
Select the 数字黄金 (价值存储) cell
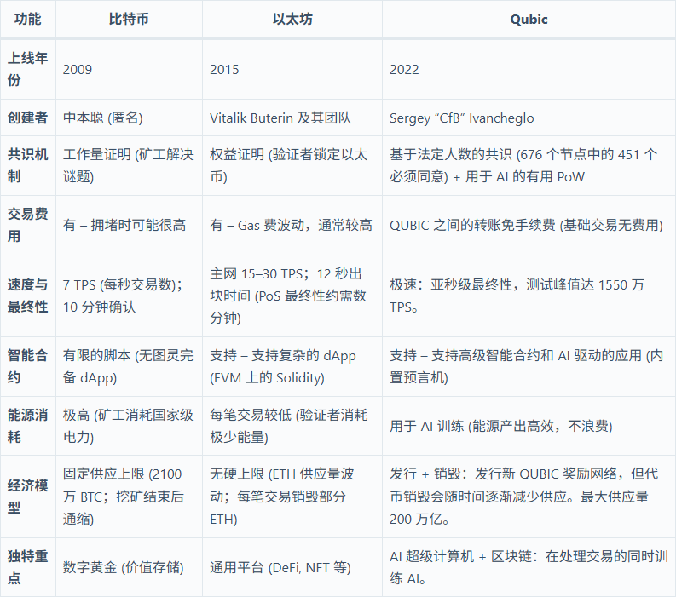(x=124, y=568)
